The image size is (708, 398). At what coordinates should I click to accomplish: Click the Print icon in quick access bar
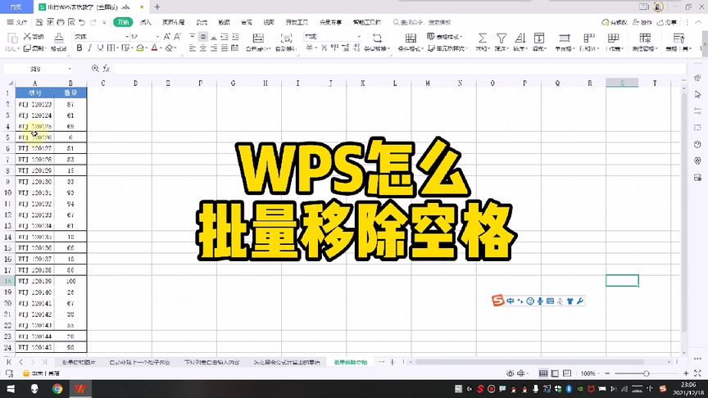tap(60, 22)
